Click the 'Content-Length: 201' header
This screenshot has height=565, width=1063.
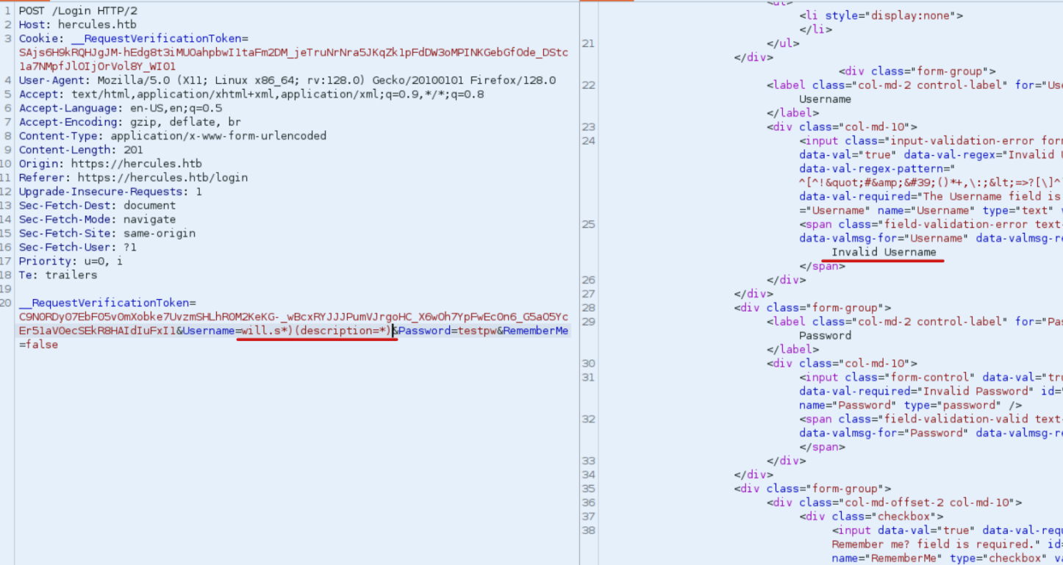coord(81,151)
